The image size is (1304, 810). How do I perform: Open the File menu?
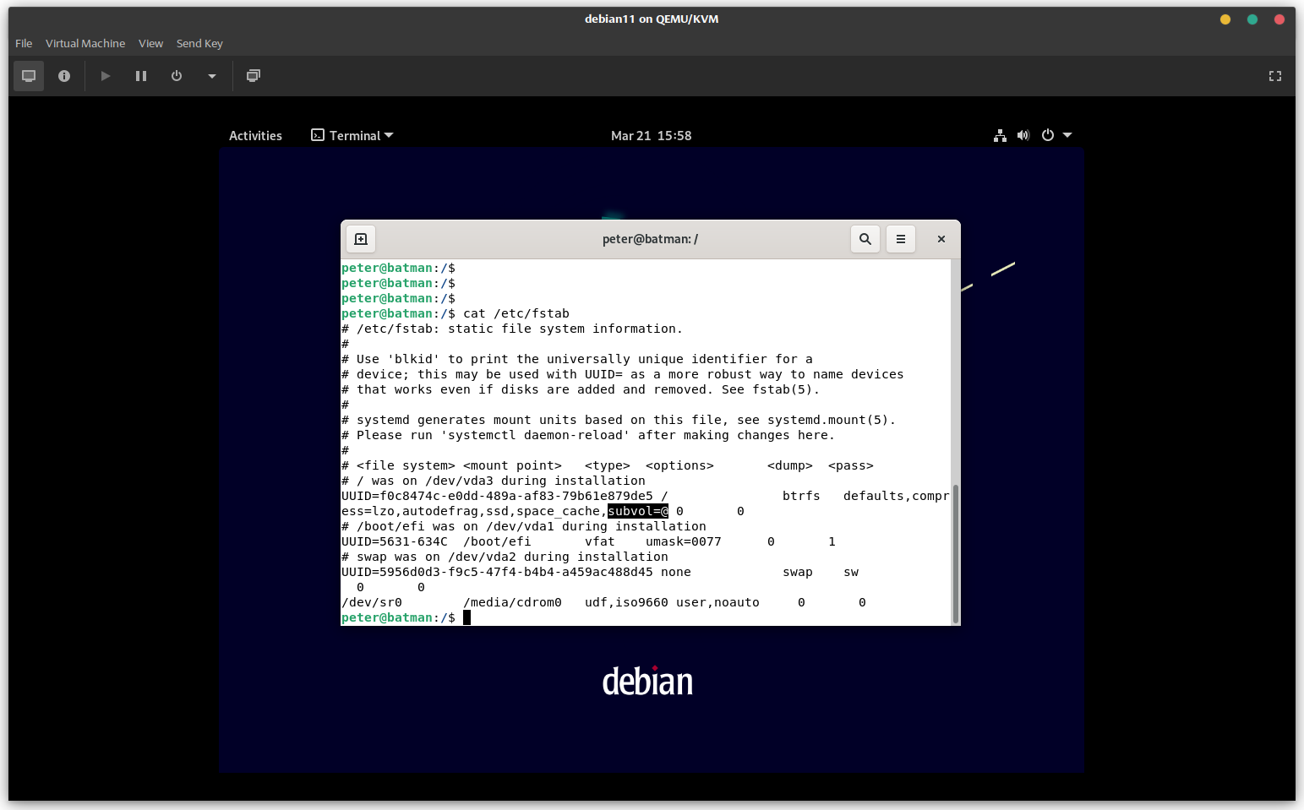[x=24, y=43]
